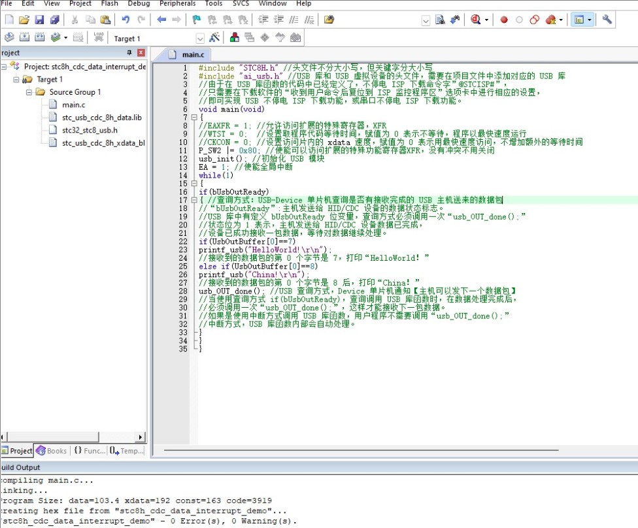Pin the Project panel with the pushpin
Viewport: 638px width, 528px height.
pyautogui.click(x=129, y=52)
